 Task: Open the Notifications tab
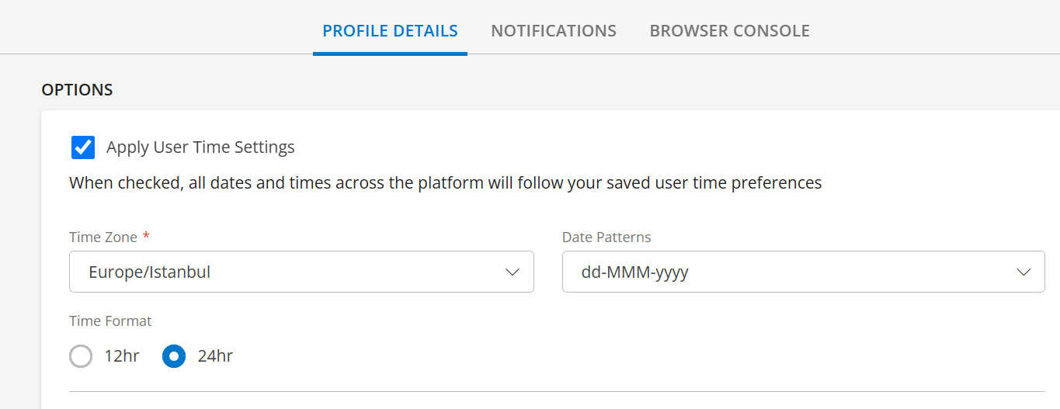554,31
